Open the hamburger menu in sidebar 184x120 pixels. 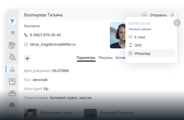click(x=13, y=33)
